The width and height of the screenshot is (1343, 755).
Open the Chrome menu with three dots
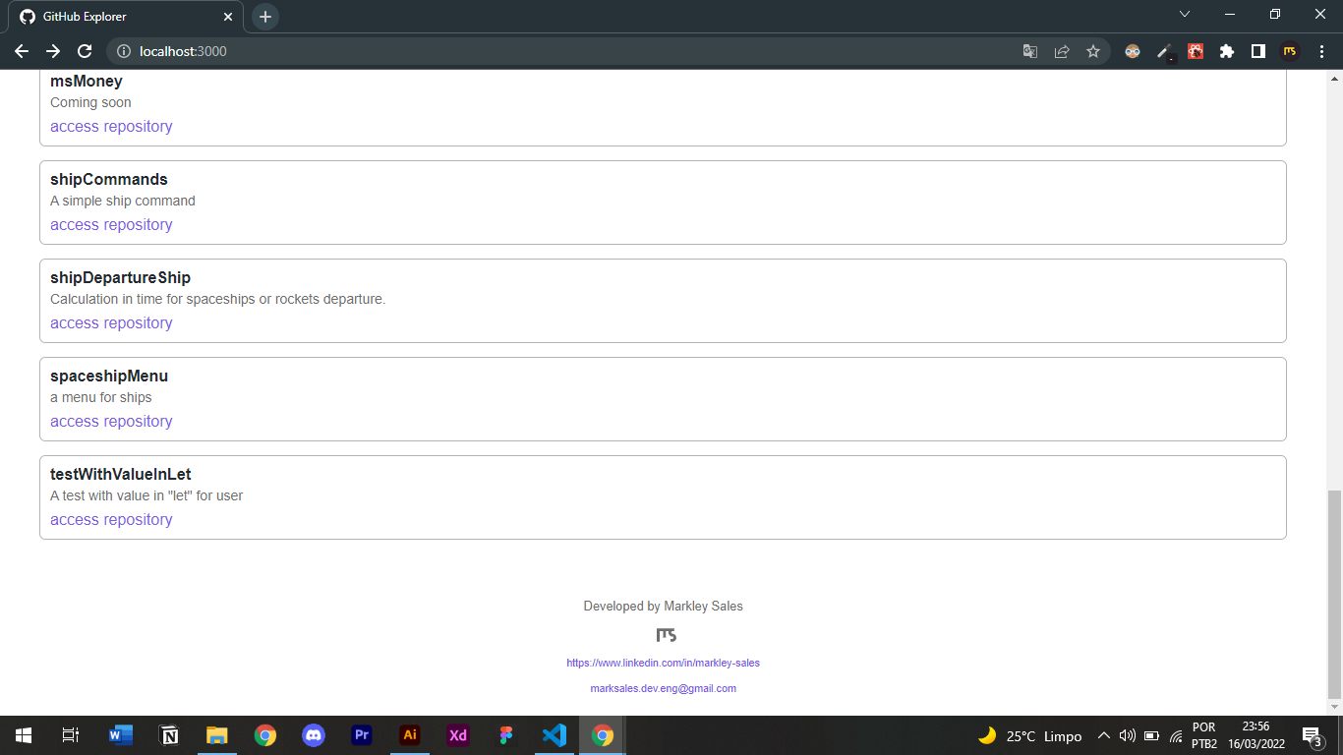[1320, 51]
